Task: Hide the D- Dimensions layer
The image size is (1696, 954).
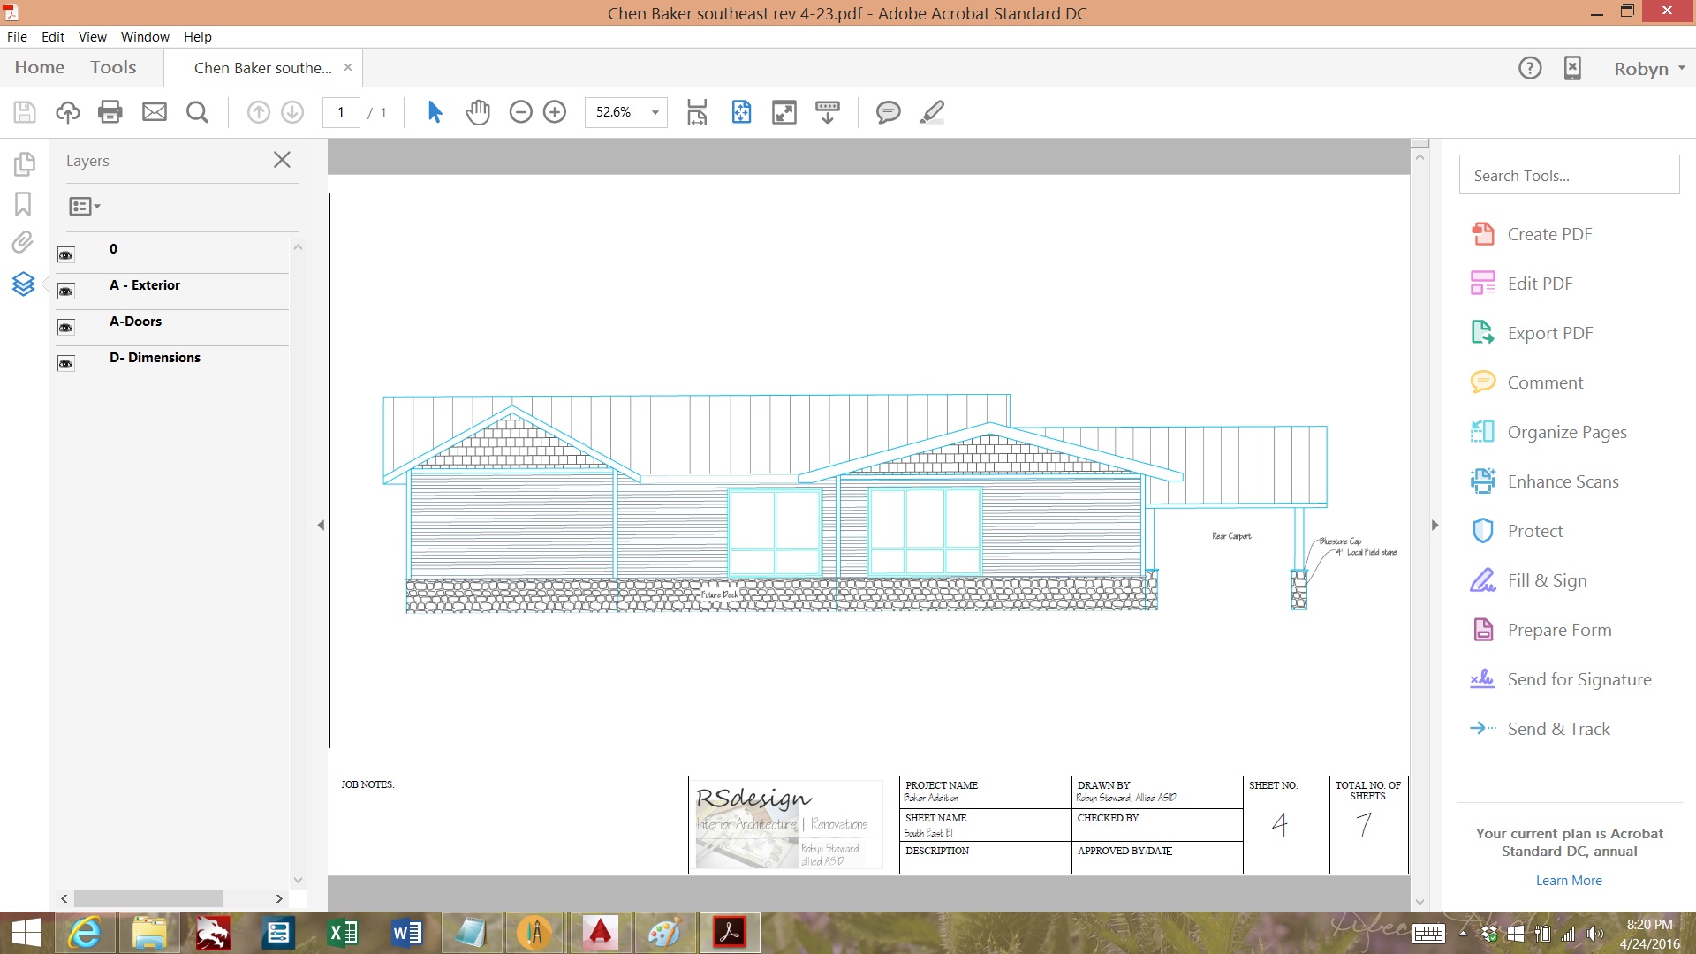Action: [x=65, y=363]
